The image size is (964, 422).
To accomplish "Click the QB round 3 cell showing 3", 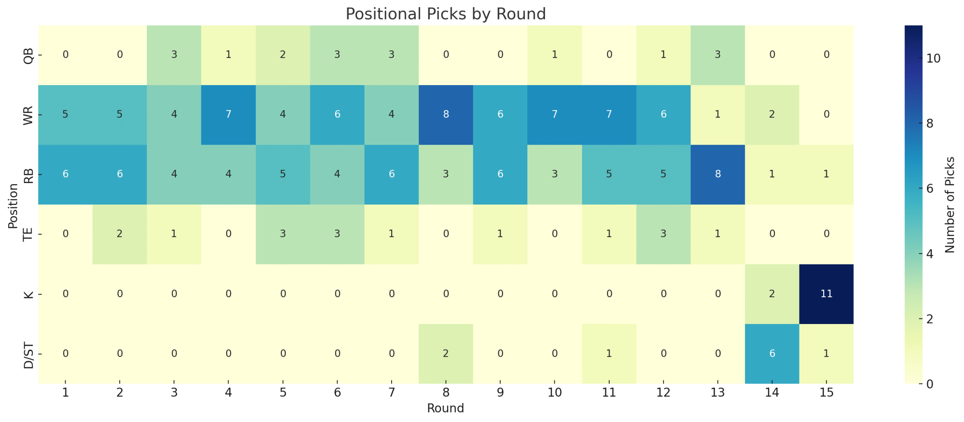I will point(174,55).
